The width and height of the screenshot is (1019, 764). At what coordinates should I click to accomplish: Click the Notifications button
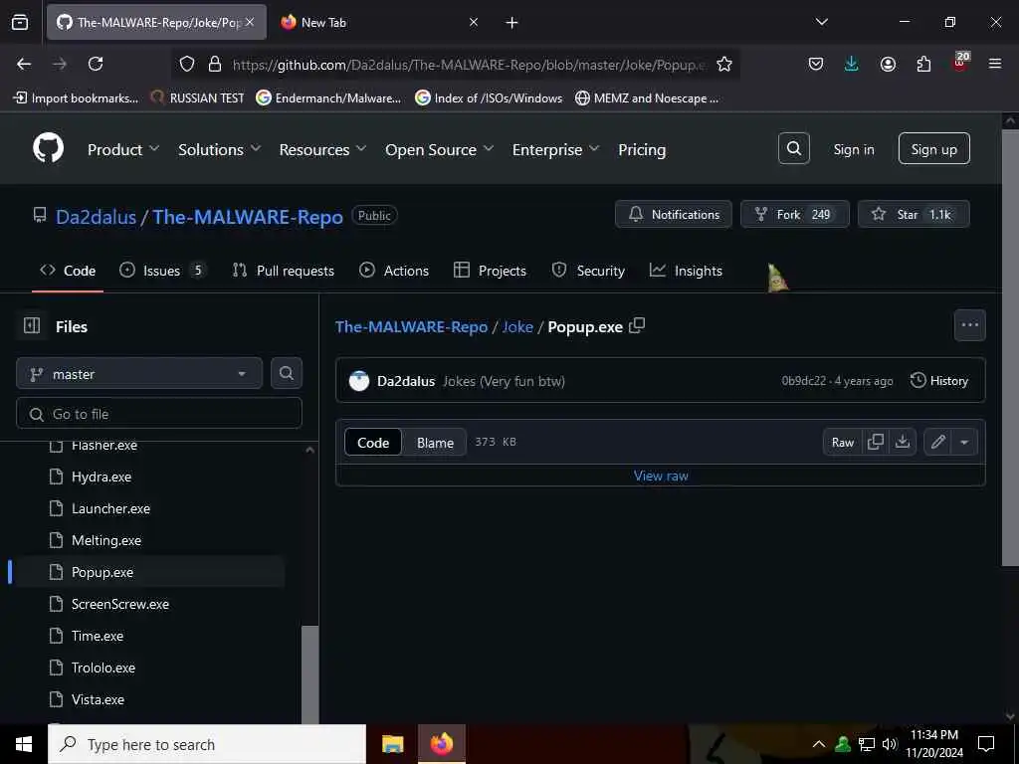[x=674, y=215]
